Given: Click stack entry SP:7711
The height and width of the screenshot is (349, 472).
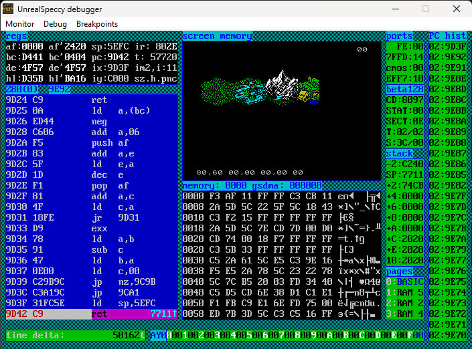Looking at the screenshot, I should tap(405, 175).
